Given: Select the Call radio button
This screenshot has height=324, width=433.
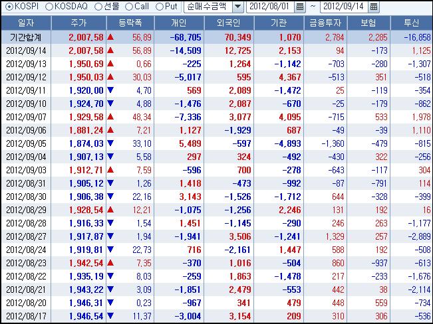Looking at the screenshot, I should pos(128,7).
